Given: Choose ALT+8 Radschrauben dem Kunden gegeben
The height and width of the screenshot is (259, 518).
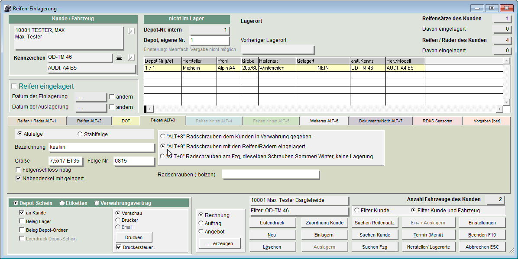Looking at the screenshot, I should click(162, 136).
